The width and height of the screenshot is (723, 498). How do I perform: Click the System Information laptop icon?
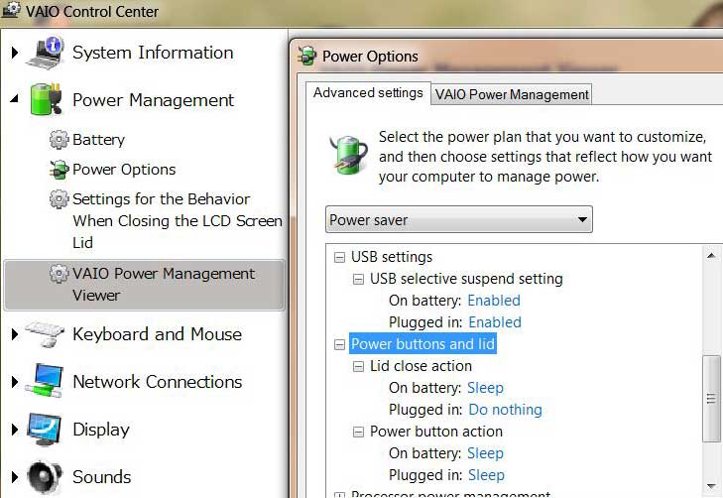[x=45, y=53]
